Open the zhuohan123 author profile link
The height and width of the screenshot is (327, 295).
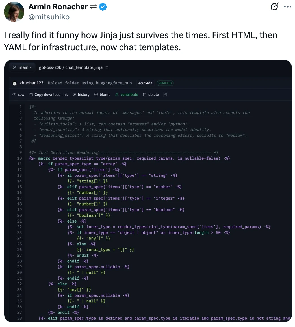[x=31, y=83]
